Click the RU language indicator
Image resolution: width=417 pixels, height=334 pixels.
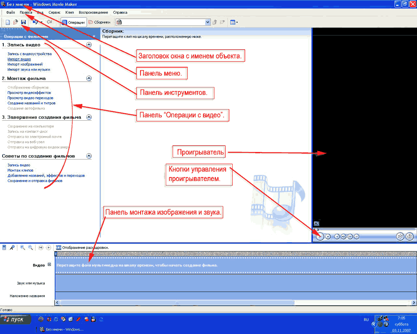tap(366, 320)
